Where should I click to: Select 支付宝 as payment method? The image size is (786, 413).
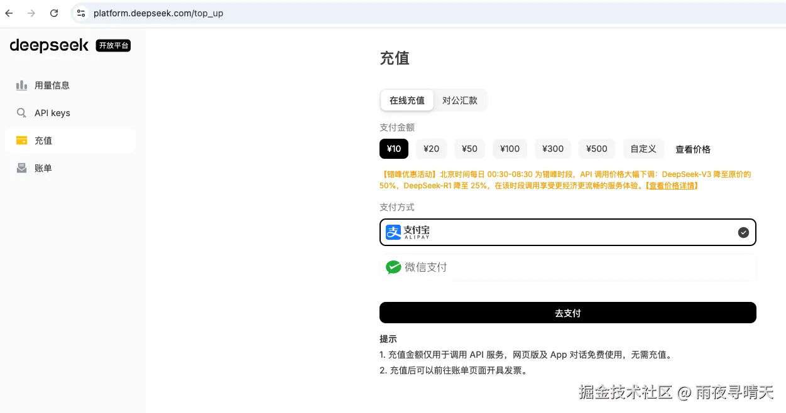[x=568, y=232]
